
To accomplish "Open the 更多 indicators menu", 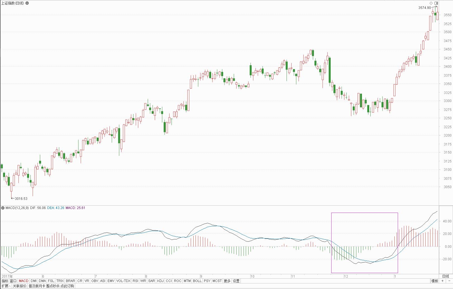I will 227,281.
